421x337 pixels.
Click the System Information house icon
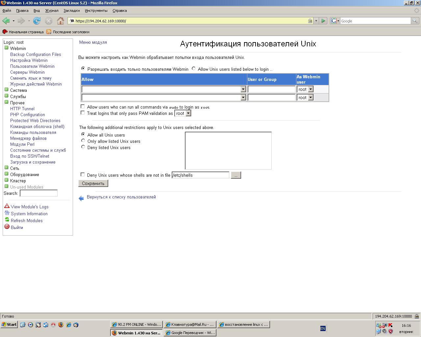[7, 213]
